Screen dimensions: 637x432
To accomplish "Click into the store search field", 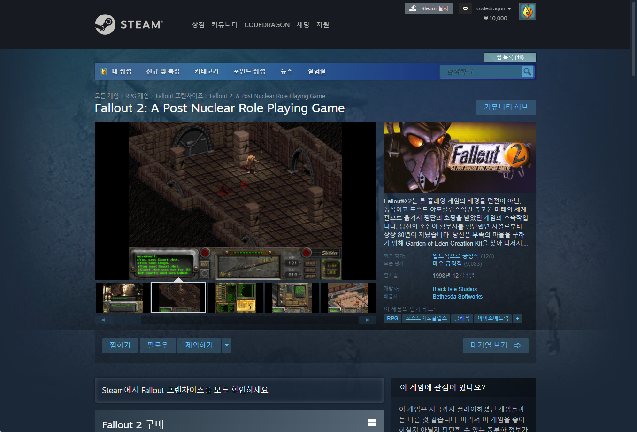I will click(480, 71).
